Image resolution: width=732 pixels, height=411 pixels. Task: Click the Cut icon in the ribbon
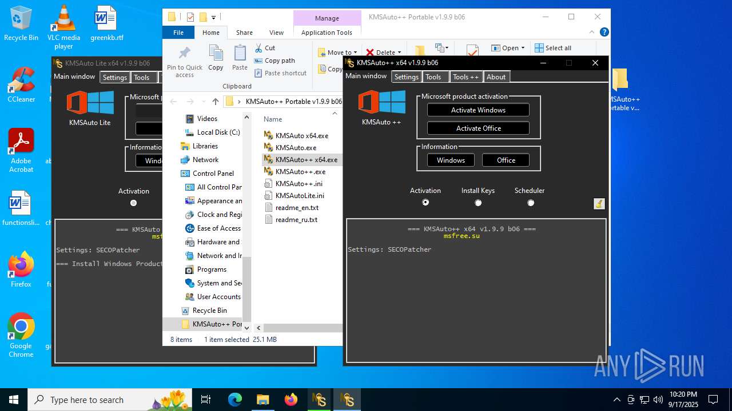pos(258,48)
